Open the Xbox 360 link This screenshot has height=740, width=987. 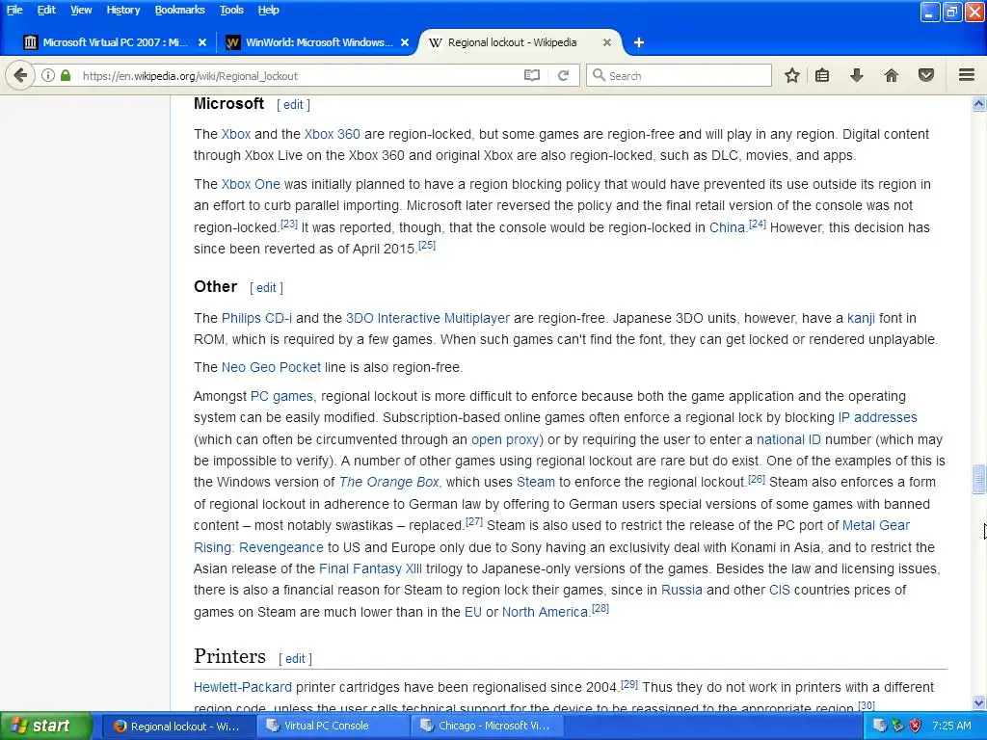pyautogui.click(x=332, y=134)
